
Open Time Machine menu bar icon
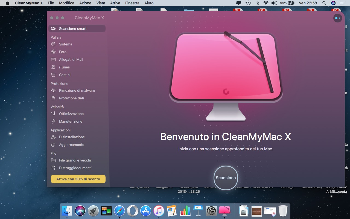coord(248,3)
